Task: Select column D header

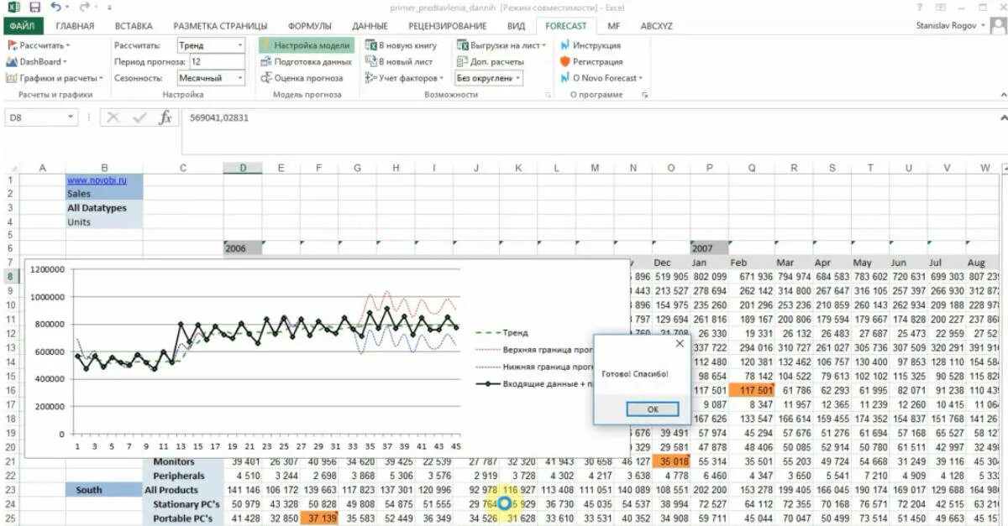Action: [x=243, y=168]
